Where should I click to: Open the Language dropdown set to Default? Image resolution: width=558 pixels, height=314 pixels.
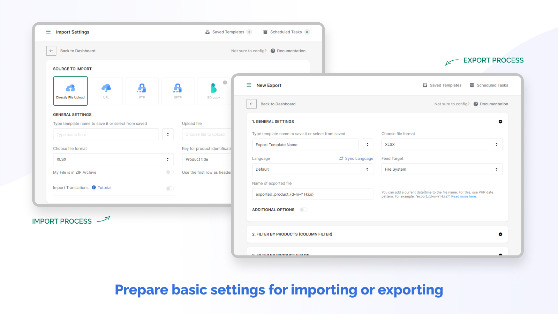[x=312, y=169]
